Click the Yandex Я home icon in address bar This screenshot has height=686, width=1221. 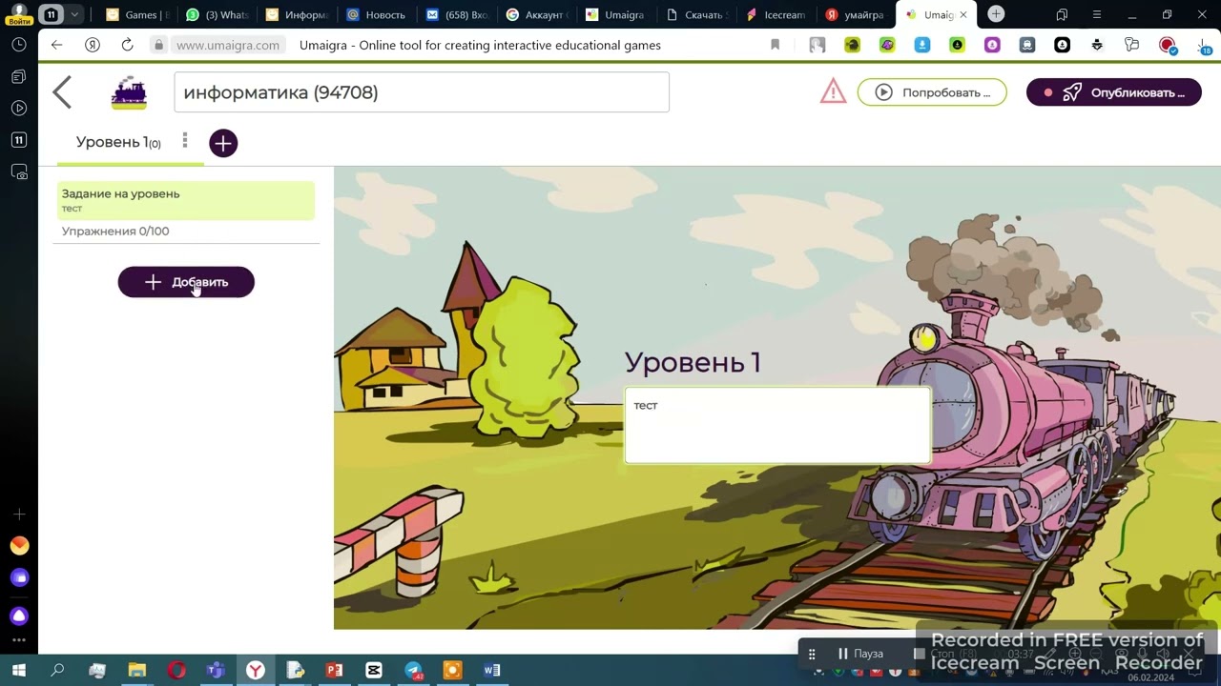pyautogui.click(x=93, y=45)
